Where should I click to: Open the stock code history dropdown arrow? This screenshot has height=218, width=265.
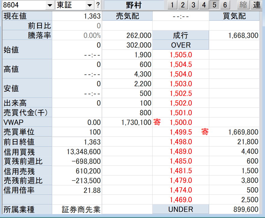click(49, 5)
